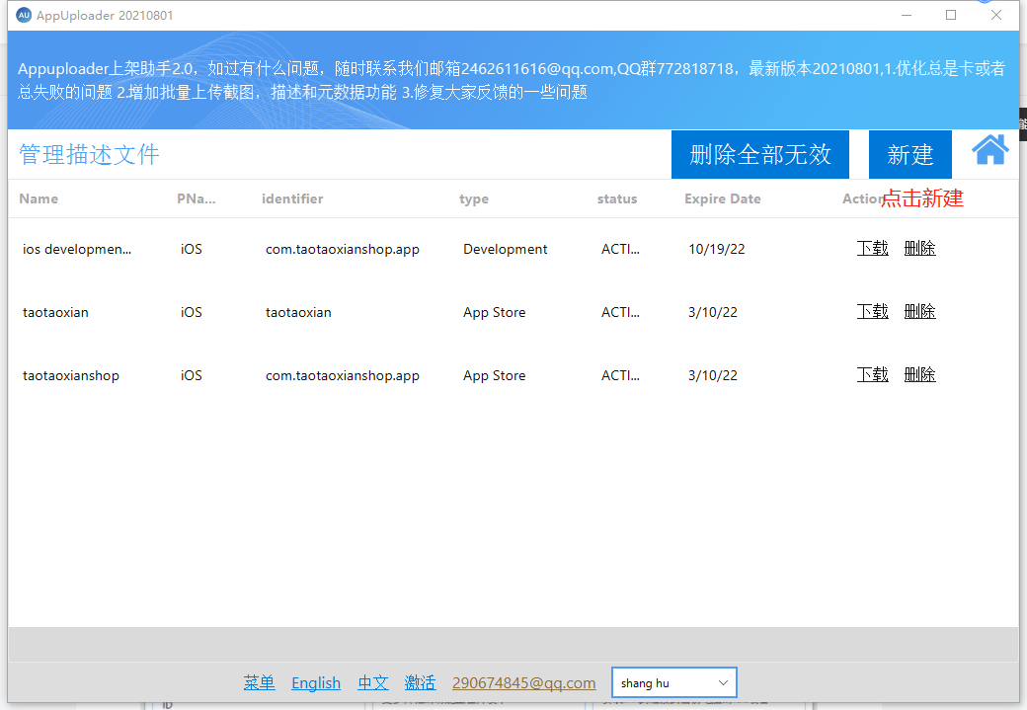This screenshot has height=710, width=1027.
Task: Click the home icon above the Action column
Action: pos(989,149)
